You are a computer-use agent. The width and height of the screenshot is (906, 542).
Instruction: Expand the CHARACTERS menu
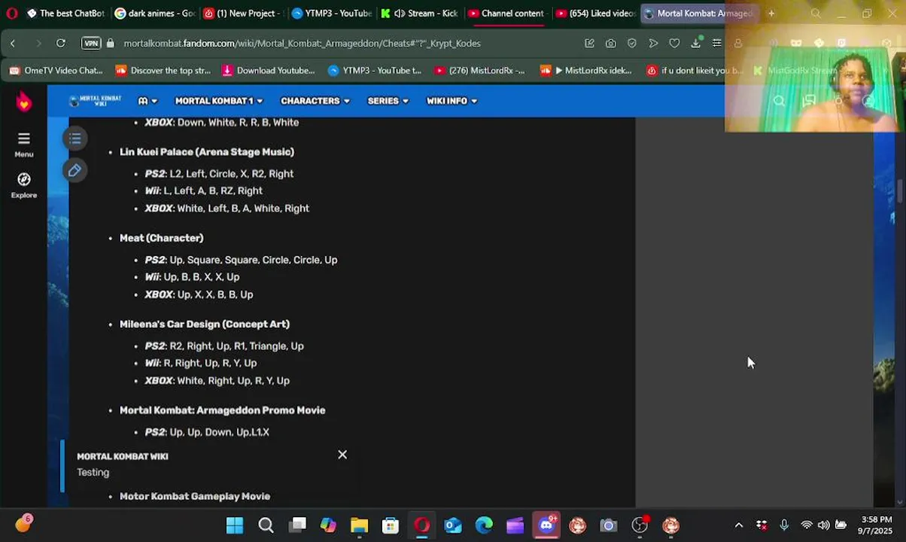315,101
